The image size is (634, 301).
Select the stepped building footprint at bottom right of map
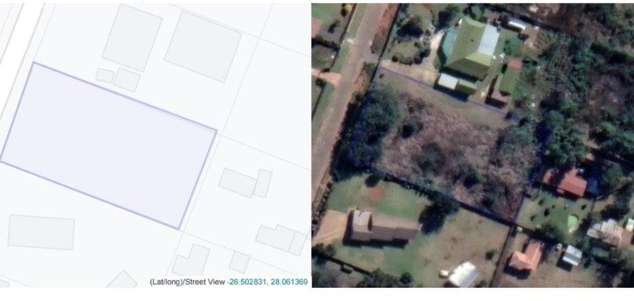click(x=281, y=240)
